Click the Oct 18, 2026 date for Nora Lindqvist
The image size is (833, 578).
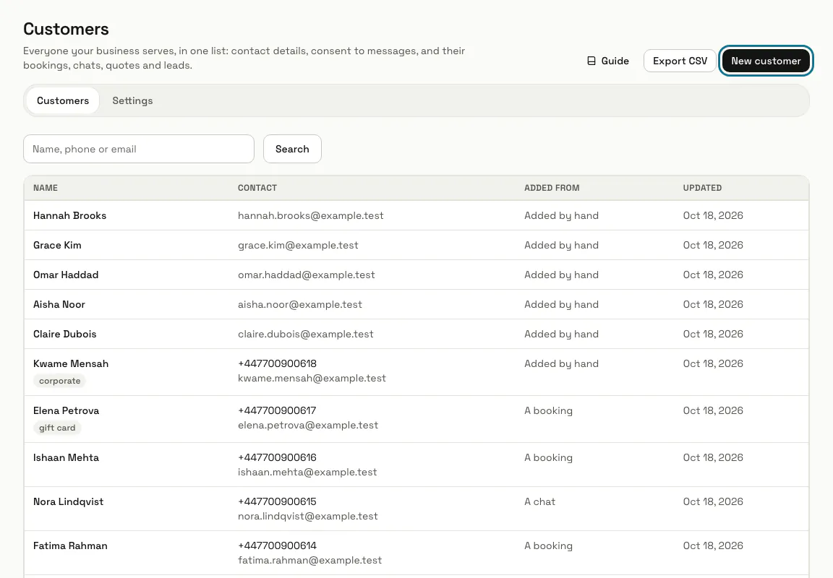point(713,501)
